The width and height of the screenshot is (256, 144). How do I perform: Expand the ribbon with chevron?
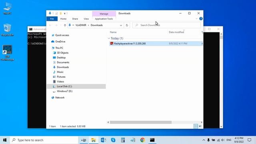point(196,19)
